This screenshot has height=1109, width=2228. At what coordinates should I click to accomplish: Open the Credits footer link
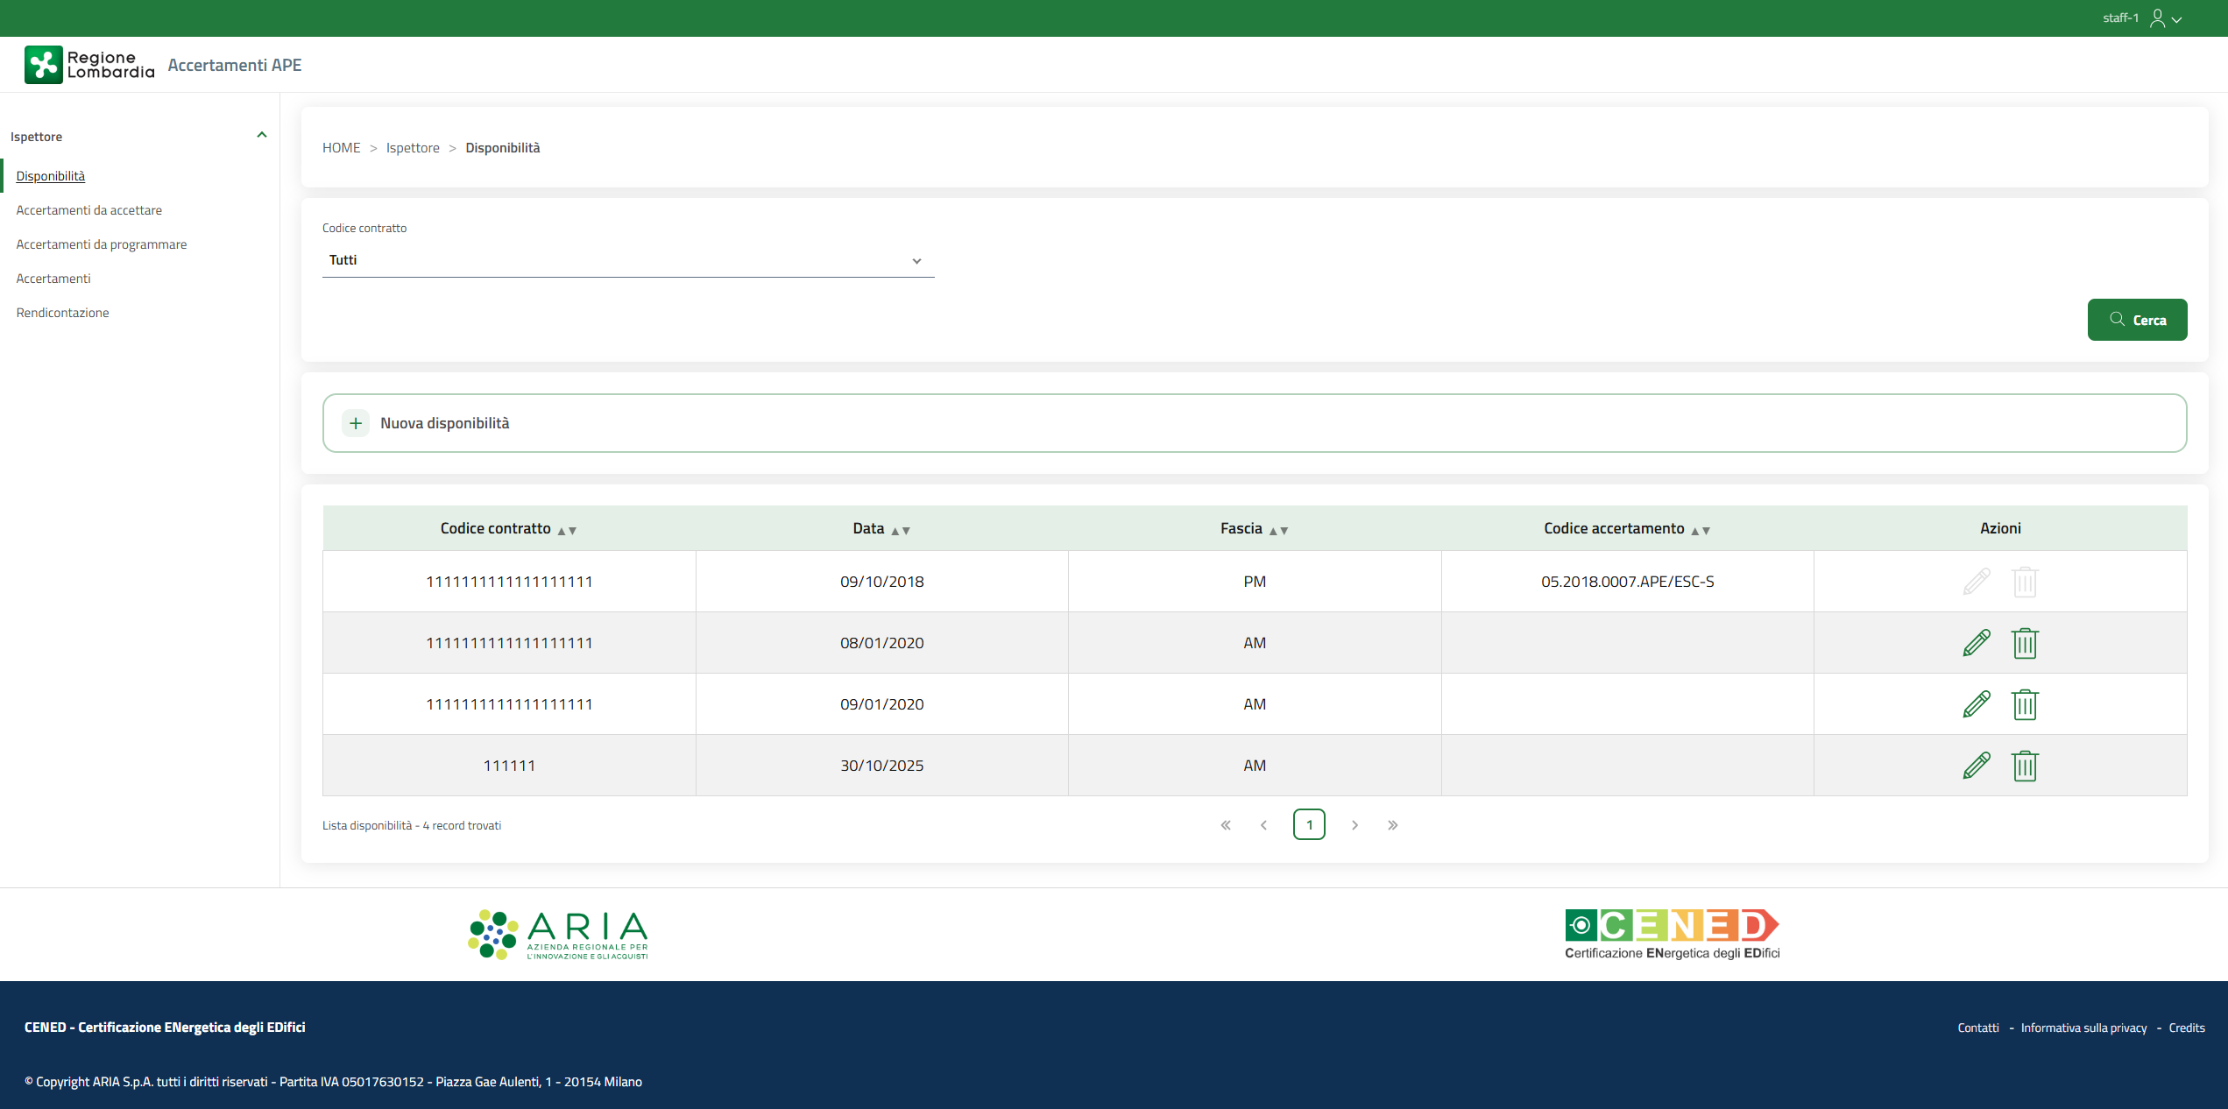point(2187,1028)
